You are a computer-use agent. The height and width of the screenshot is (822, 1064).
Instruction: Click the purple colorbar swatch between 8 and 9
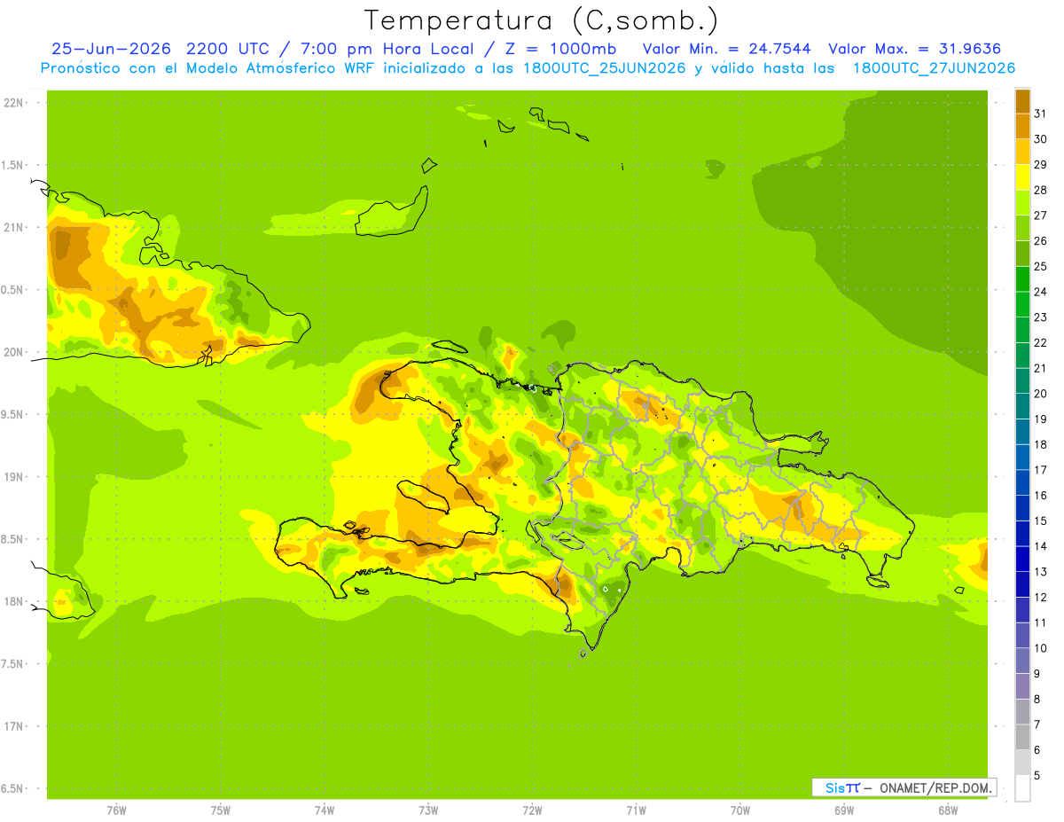click(x=1022, y=685)
